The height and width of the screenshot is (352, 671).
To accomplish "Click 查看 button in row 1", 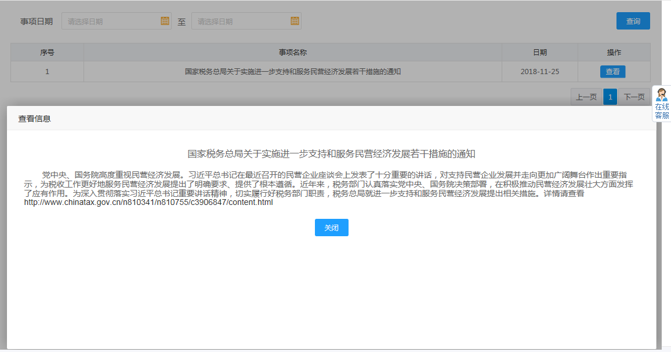I will tap(612, 72).
